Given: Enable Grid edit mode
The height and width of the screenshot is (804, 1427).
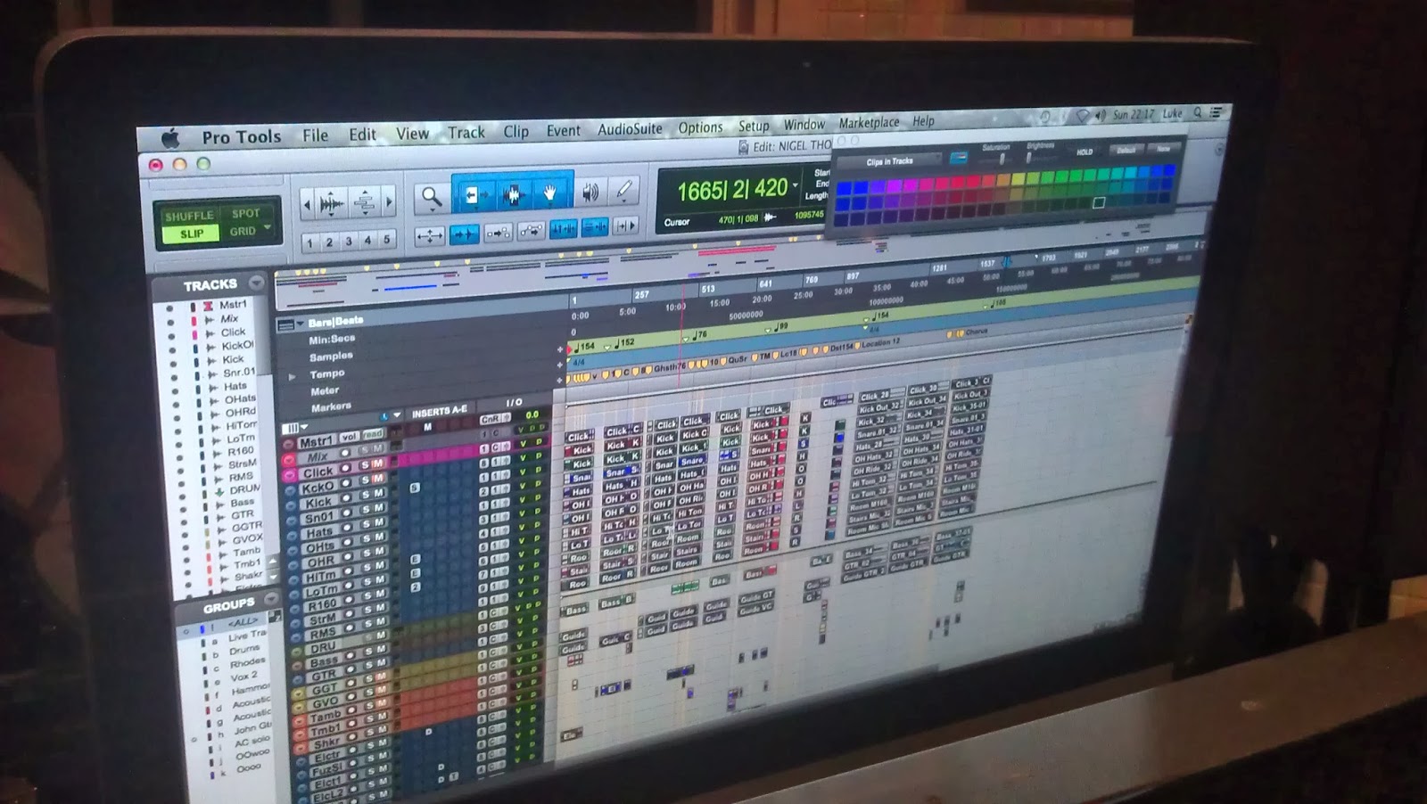Looking at the screenshot, I should click(x=242, y=231).
